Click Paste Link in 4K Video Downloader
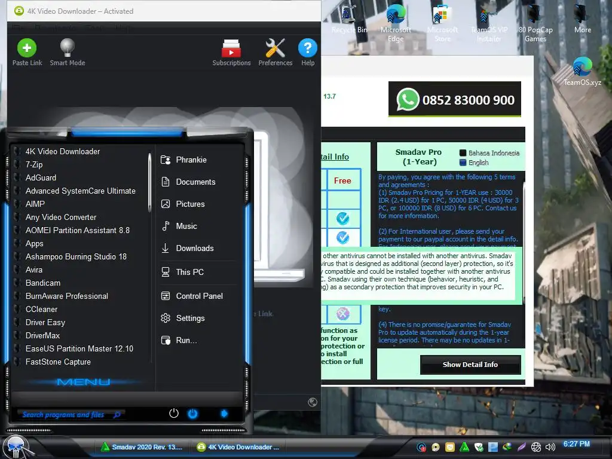This screenshot has width=612, height=459. [x=27, y=53]
